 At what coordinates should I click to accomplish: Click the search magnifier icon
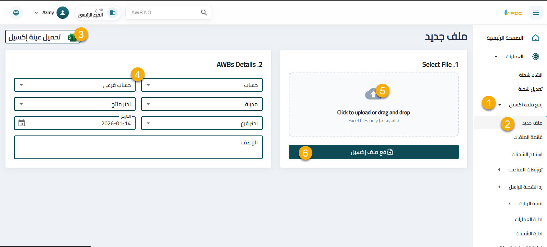click(x=204, y=13)
